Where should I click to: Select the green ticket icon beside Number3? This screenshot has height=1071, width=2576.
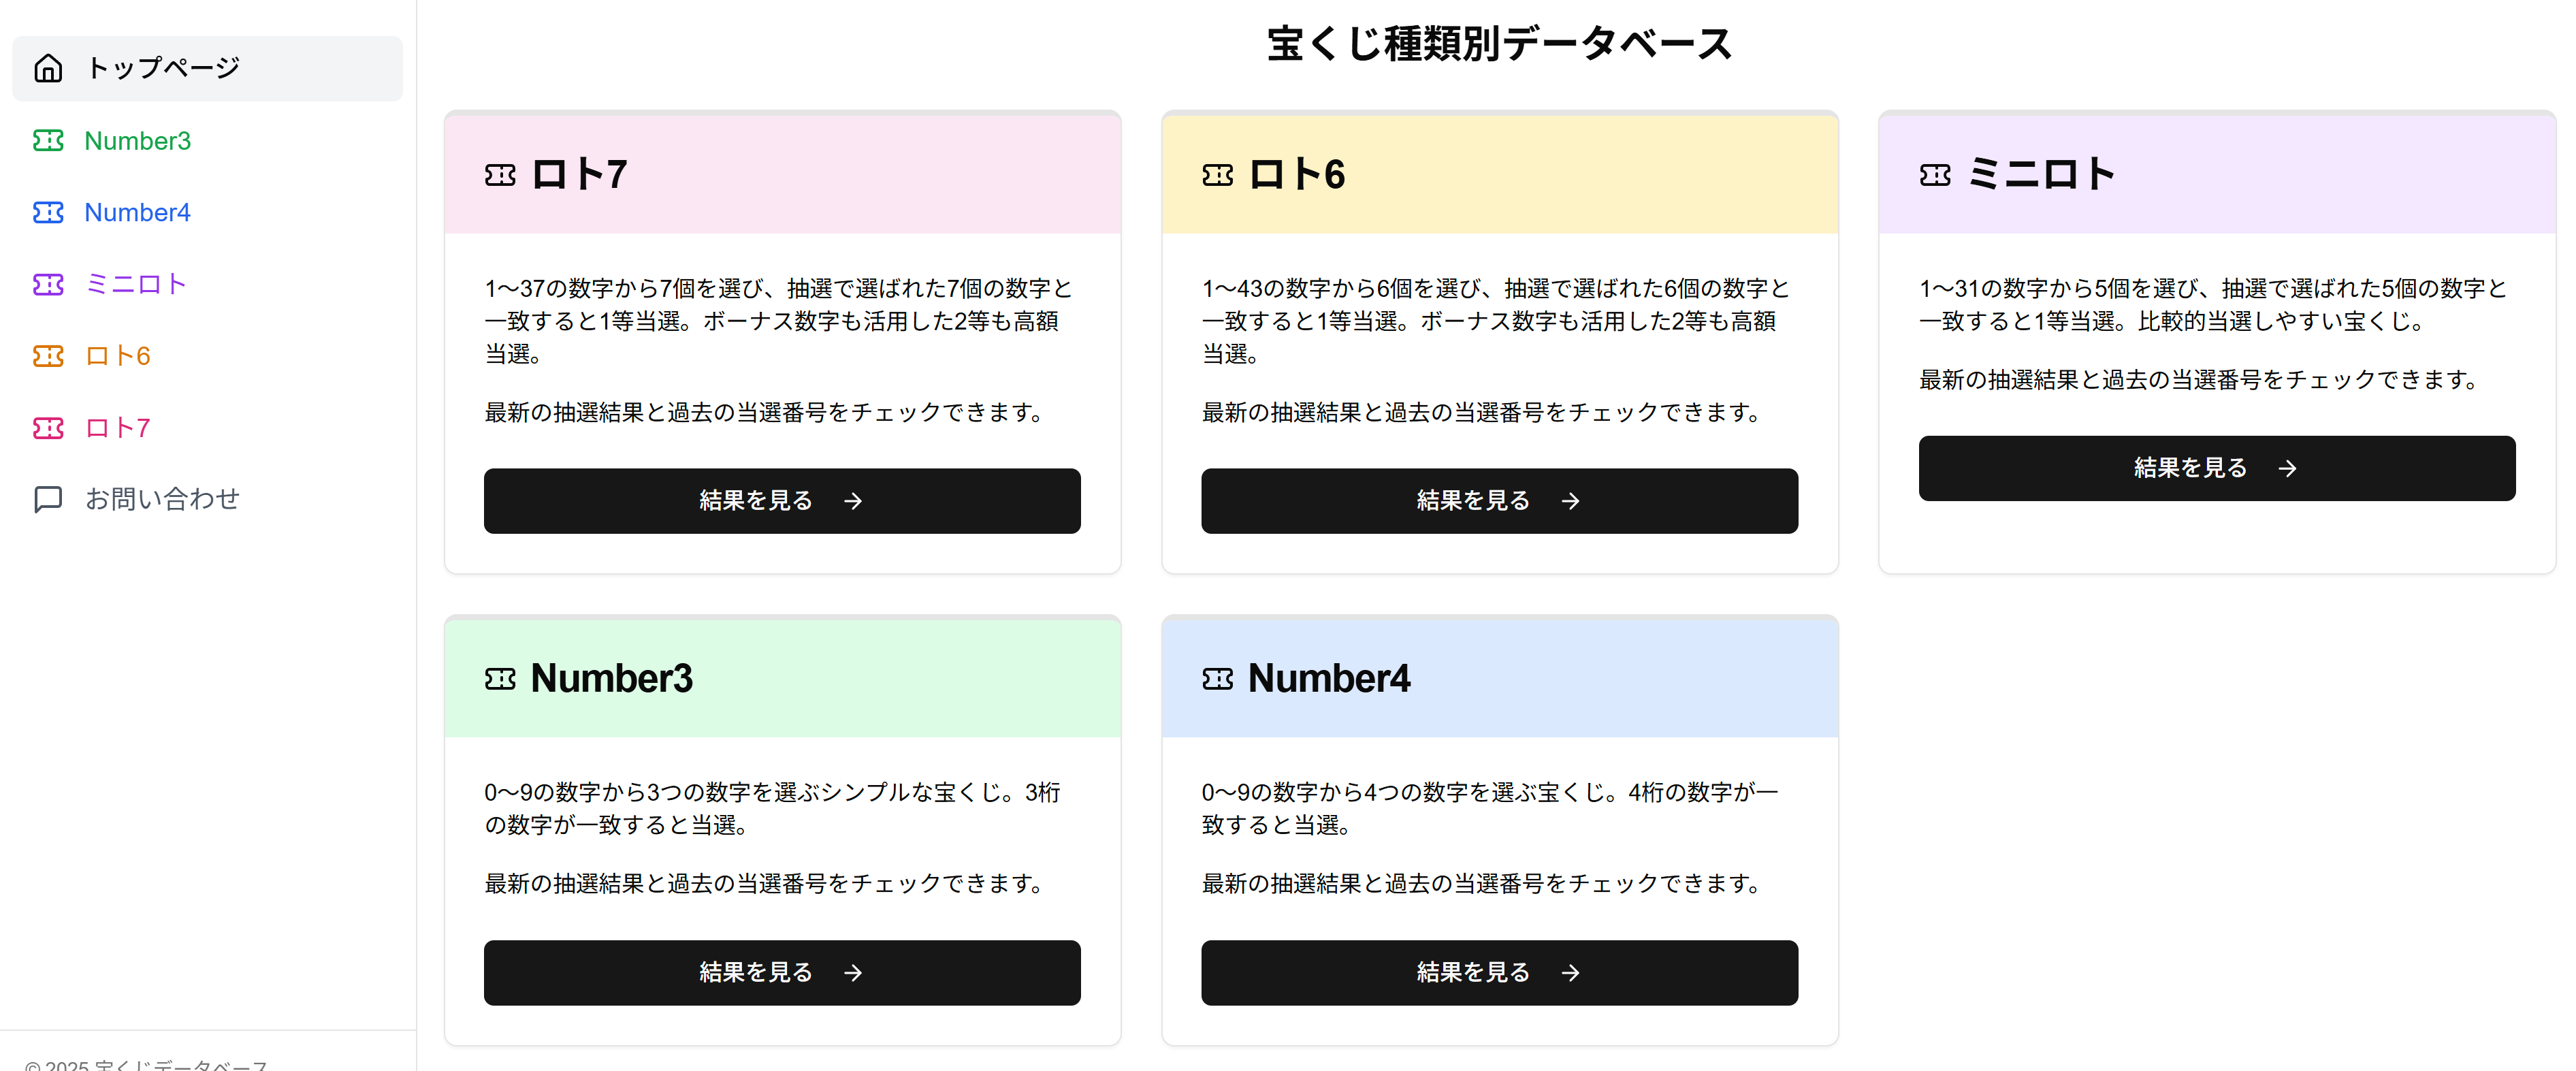[47, 140]
